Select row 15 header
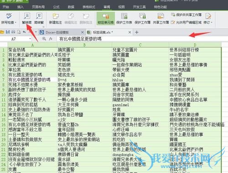The height and width of the screenshot is (173, 228). click(4, 120)
